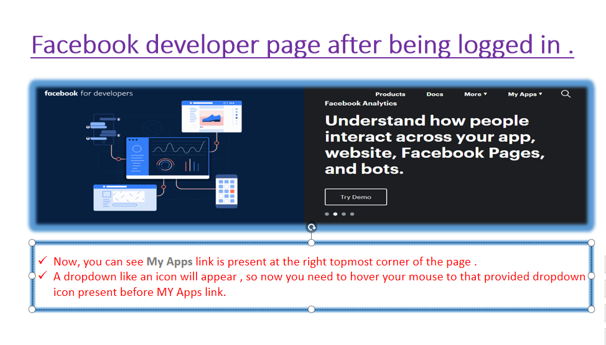Click the search magnifier icon
The height and width of the screenshot is (345, 606).
(566, 94)
